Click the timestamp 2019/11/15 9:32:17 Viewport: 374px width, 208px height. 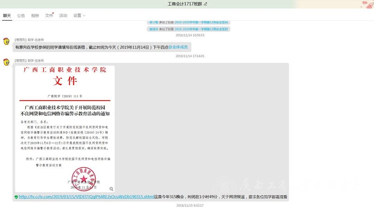pos(190,205)
